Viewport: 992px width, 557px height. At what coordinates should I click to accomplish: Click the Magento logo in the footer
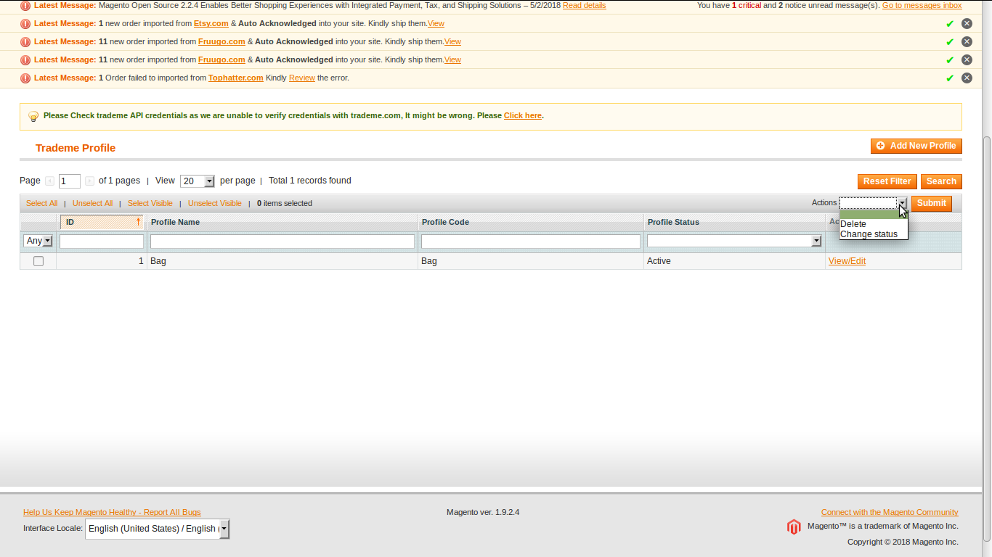(x=794, y=527)
